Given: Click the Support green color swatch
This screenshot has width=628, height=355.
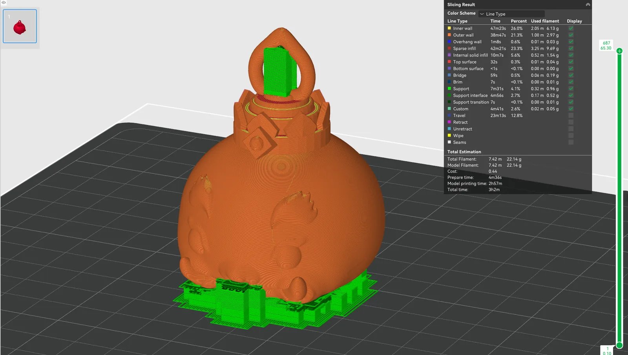Looking at the screenshot, I should pos(449,89).
